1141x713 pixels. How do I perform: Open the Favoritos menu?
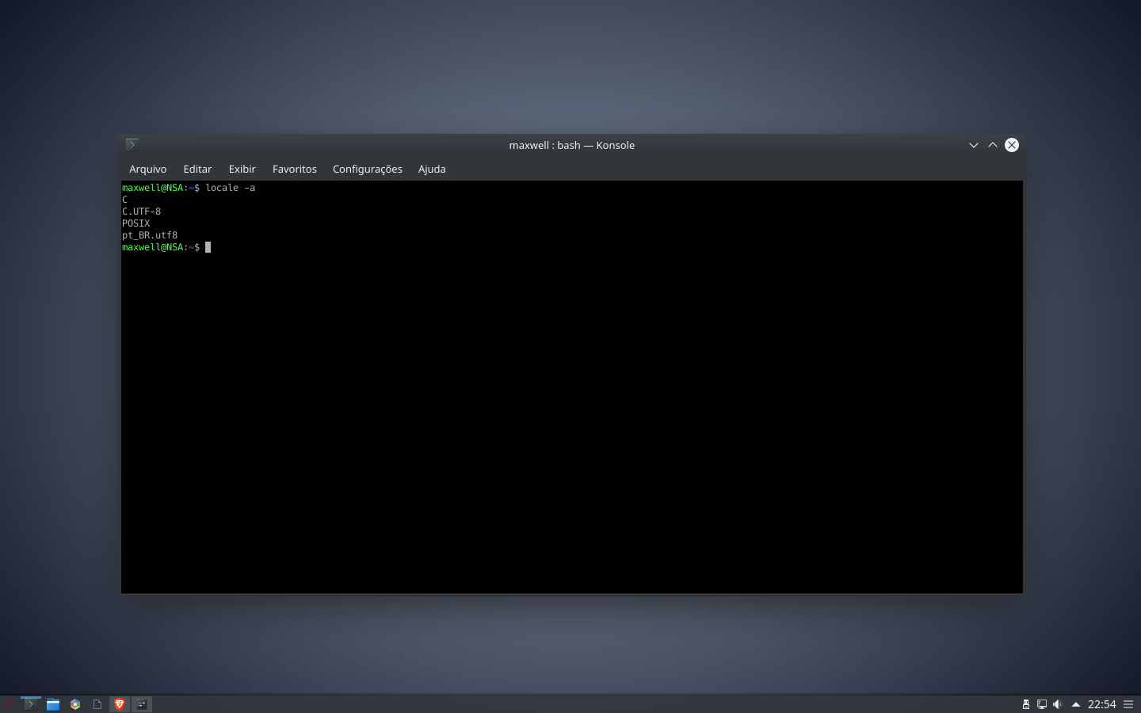coord(294,169)
